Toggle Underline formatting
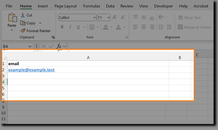Image resolution: width=218 pixels, height=130 pixels. pyautogui.click(x=78, y=27)
